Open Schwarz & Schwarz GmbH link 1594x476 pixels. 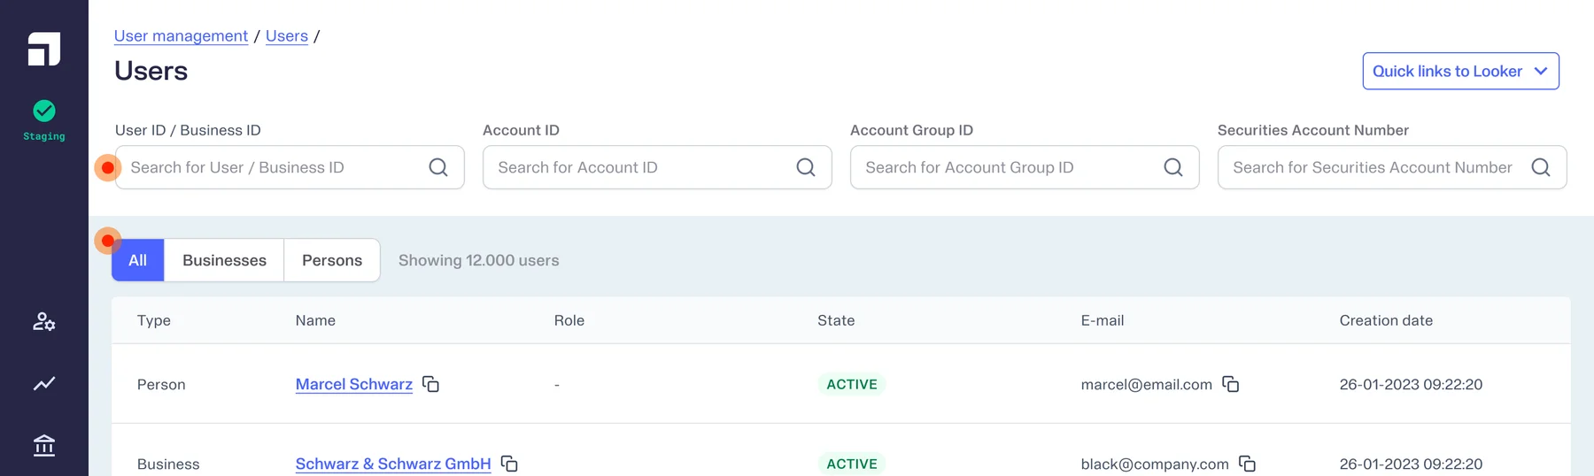tap(393, 464)
